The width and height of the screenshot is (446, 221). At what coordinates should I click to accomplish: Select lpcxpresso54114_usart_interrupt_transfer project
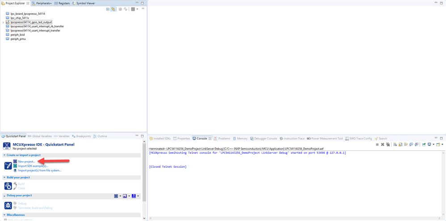(x=35, y=30)
